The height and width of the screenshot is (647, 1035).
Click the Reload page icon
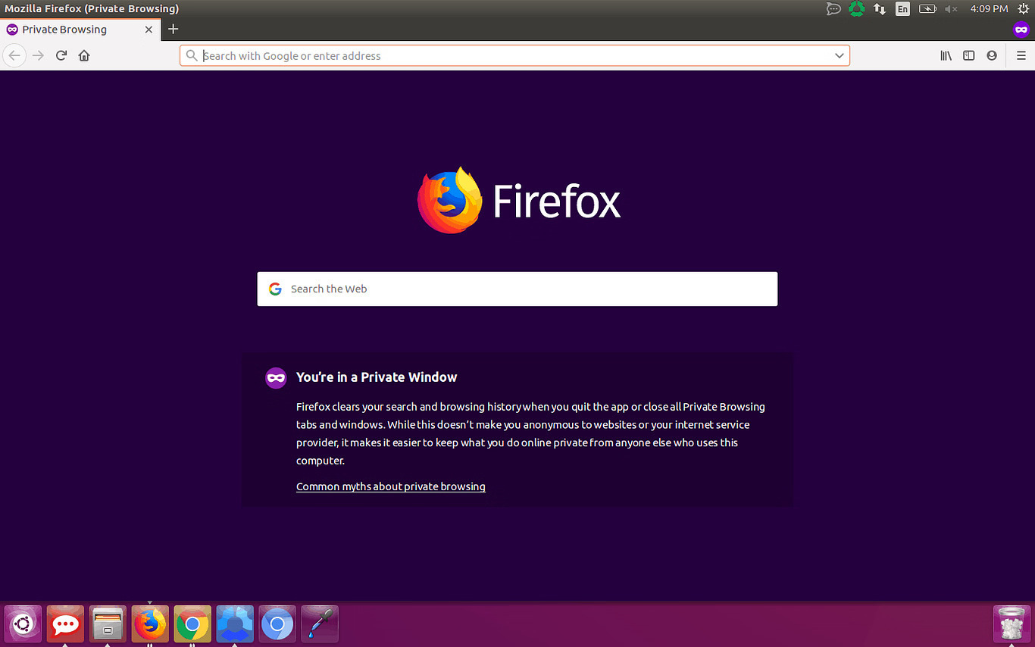(61, 55)
